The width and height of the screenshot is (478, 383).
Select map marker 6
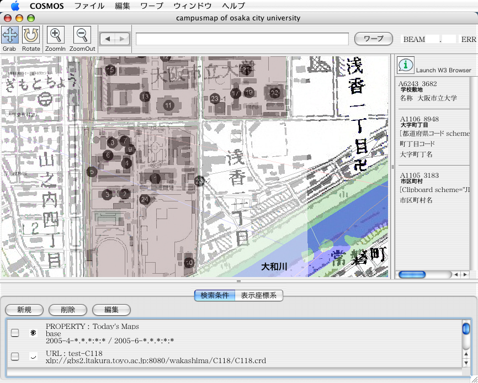pos(108,156)
